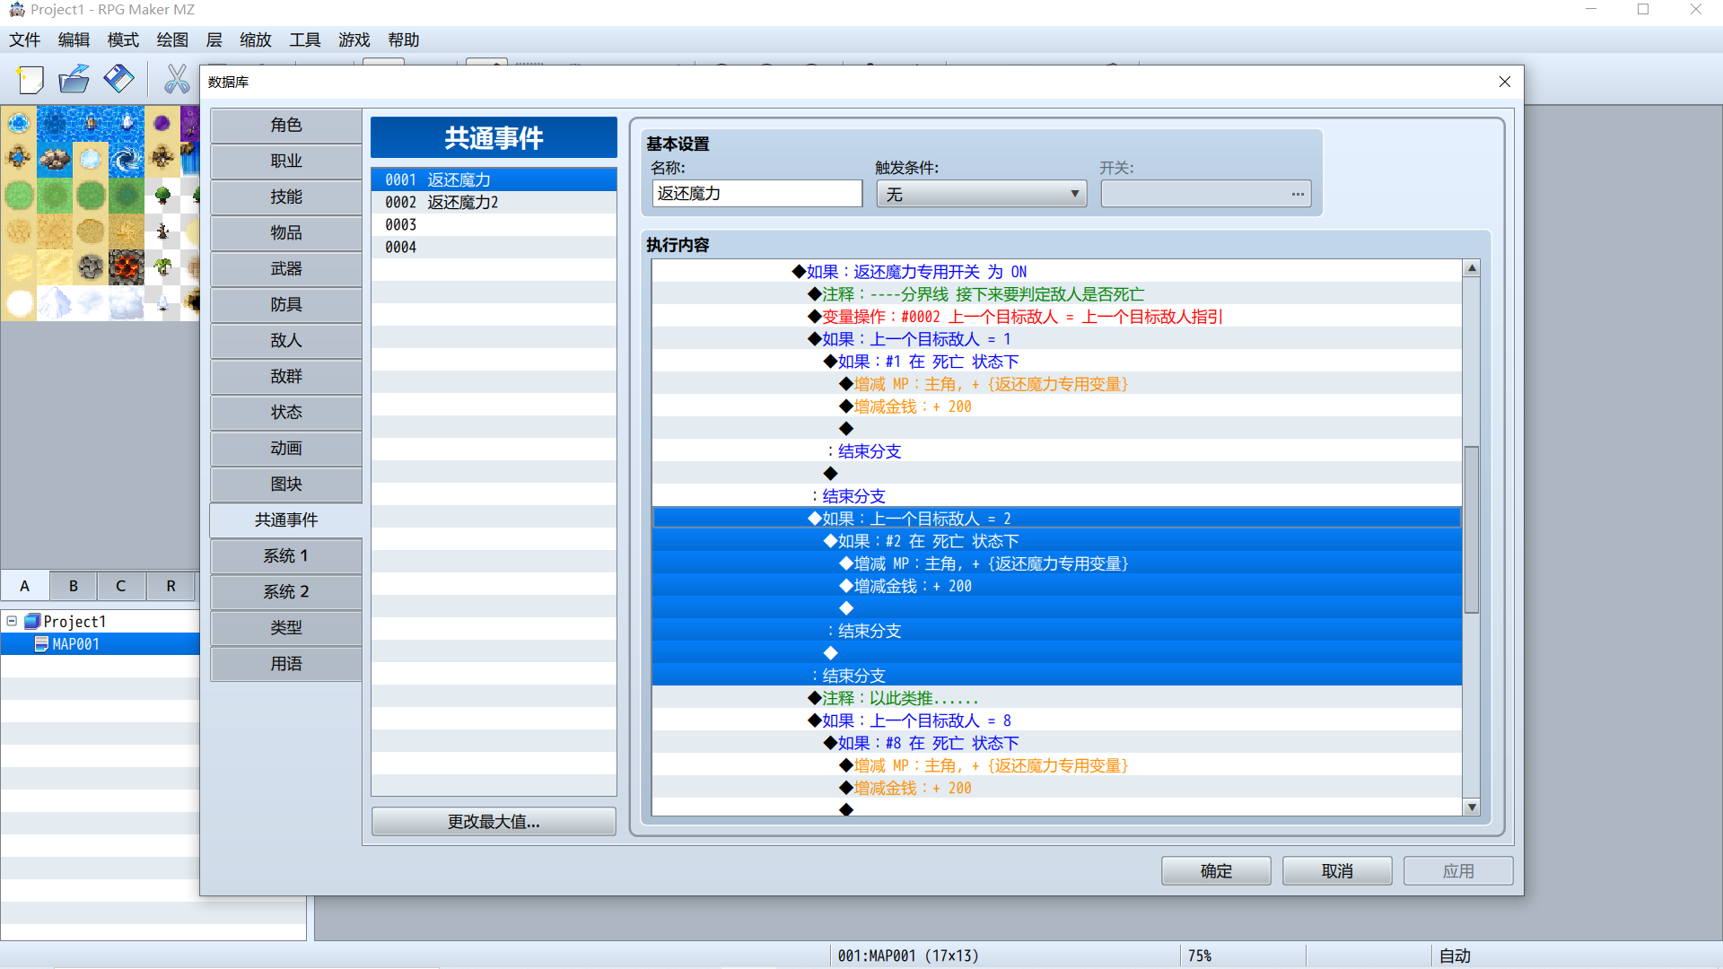Click the event list scrollbar down arrow
1723x969 pixels.
tap(1472, 807)
